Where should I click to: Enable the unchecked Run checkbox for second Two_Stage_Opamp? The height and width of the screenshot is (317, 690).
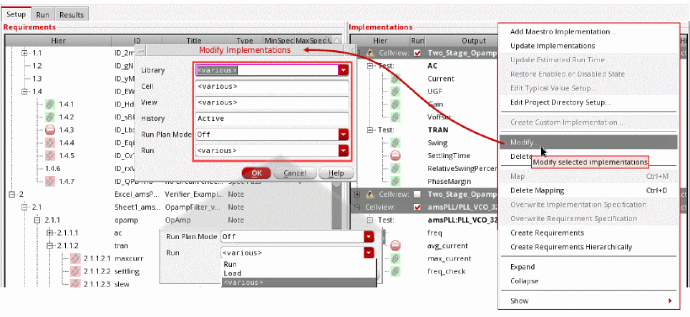click(x=417, y=194)
